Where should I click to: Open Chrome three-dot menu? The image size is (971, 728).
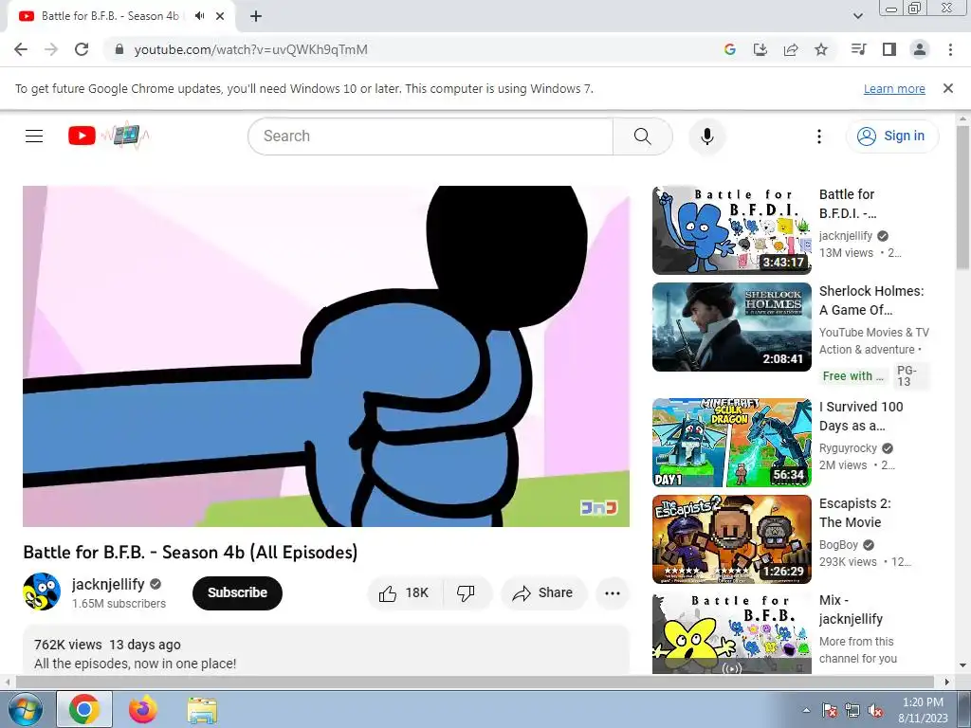pyautogui.click(x=950, y=49)
